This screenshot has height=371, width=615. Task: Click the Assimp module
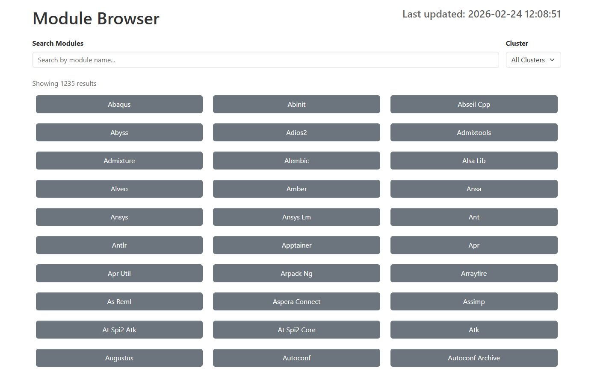pyautogui.click(x=474, y=301)
